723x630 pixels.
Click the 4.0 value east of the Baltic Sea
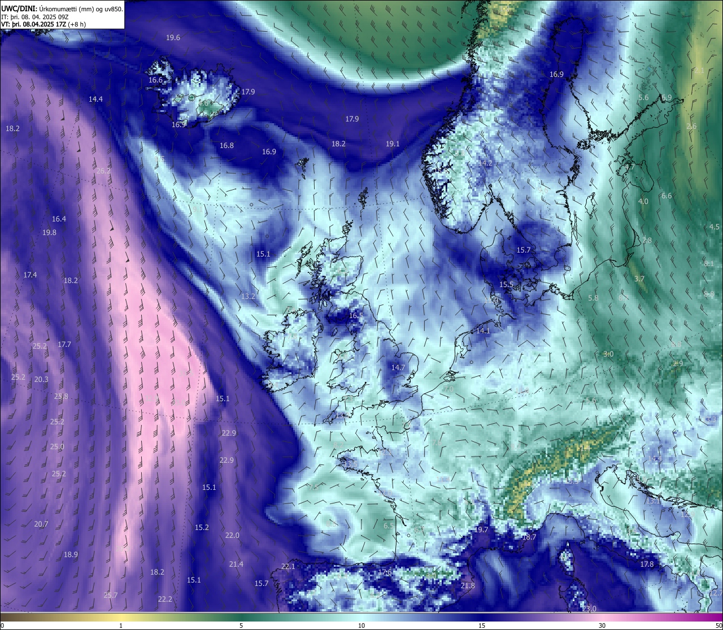tap(643, 202)
